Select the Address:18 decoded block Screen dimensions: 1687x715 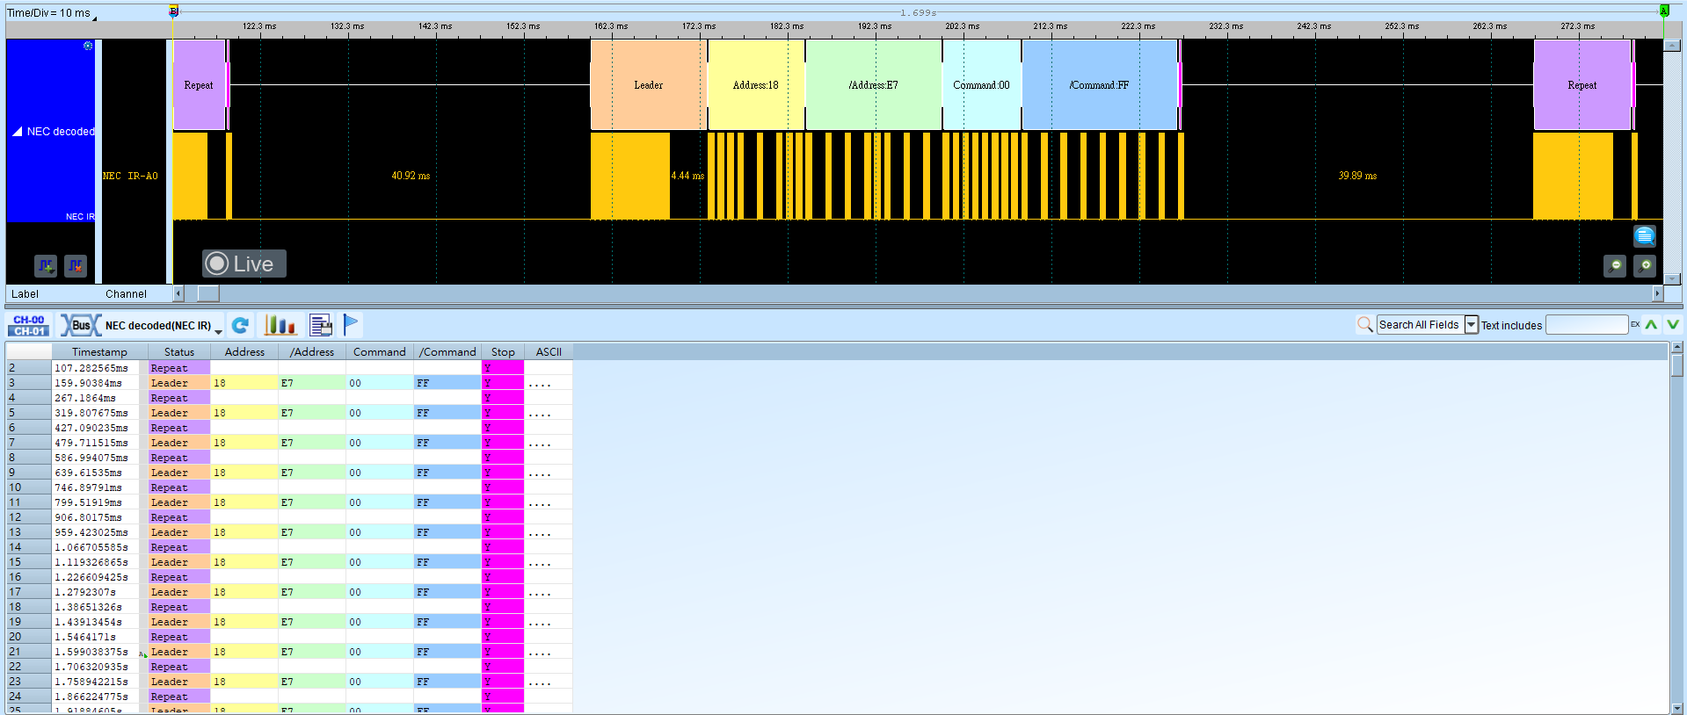click(756, 85)
